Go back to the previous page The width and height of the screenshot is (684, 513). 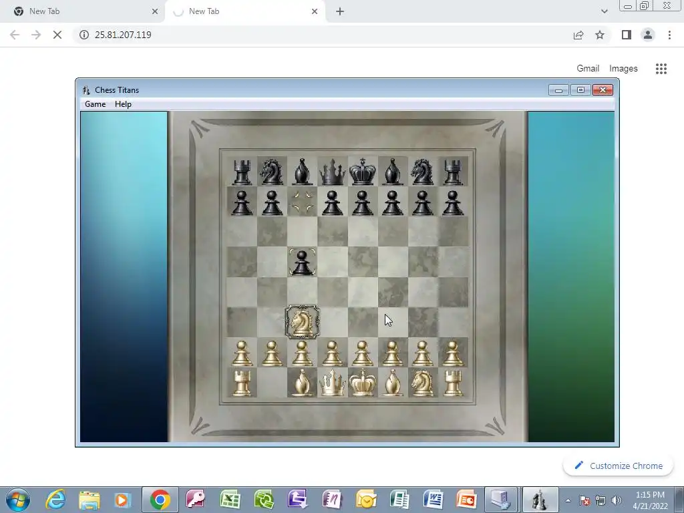[15, 35]
